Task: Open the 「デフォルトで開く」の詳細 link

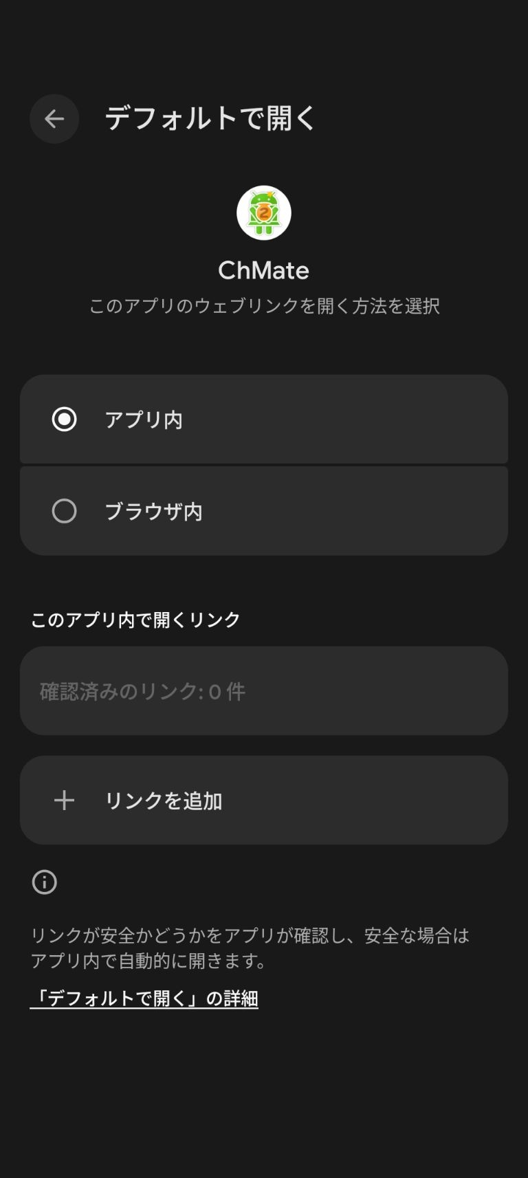Action: (x=144, y=999)
